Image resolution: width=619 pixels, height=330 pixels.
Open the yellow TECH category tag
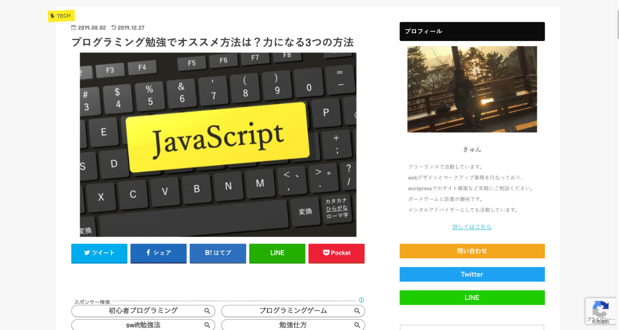pyautogui.click(x=61, y=16)
